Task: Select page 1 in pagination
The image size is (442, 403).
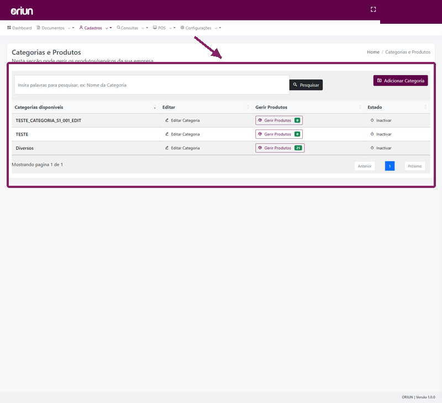Action: (390, 166)
